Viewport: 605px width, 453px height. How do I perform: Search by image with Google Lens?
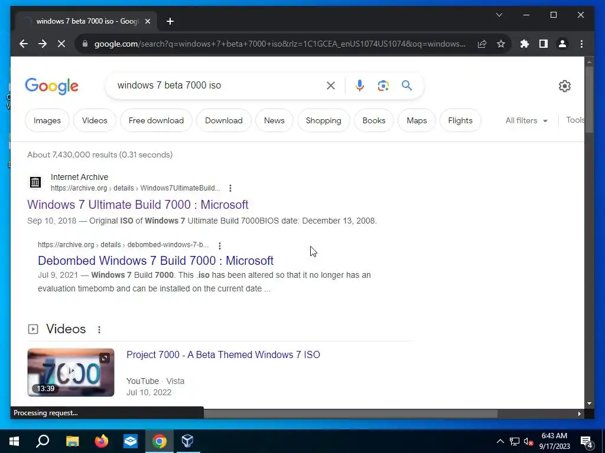[x=383, y=86]
